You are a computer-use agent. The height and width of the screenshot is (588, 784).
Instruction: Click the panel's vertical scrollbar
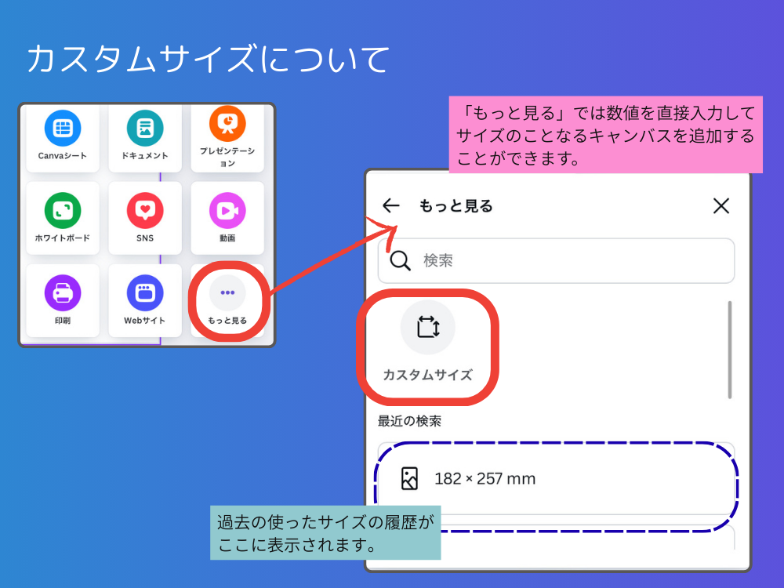click(x=729, y=349)
